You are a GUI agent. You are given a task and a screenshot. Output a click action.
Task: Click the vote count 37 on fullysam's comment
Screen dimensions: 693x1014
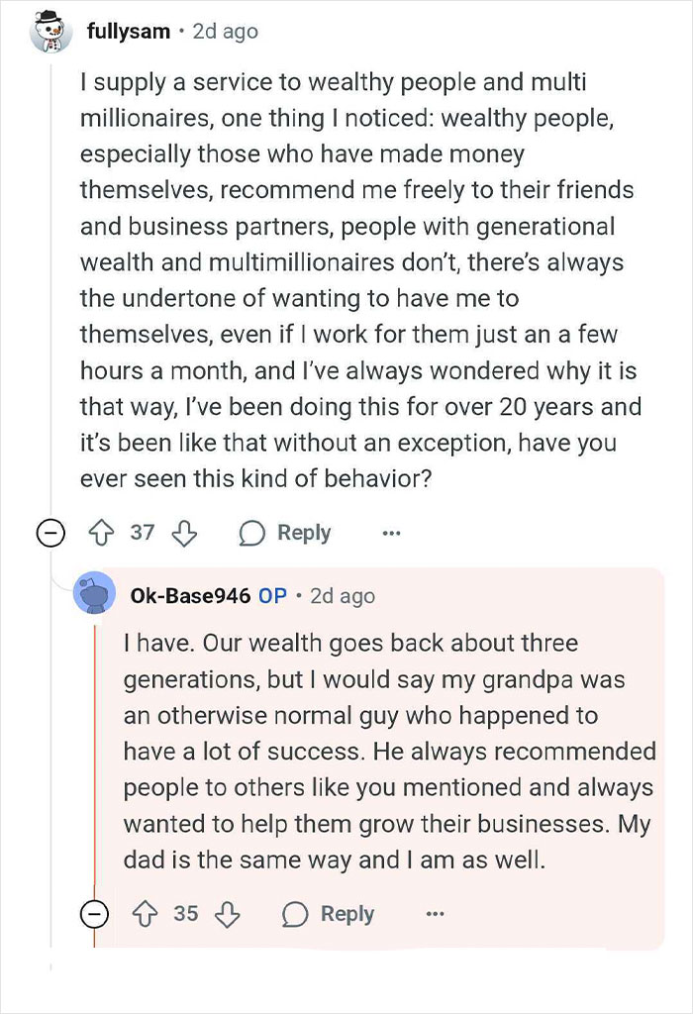140,533
